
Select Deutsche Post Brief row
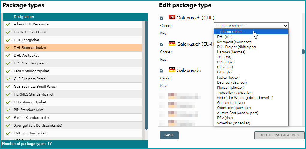tap(73, 32)
